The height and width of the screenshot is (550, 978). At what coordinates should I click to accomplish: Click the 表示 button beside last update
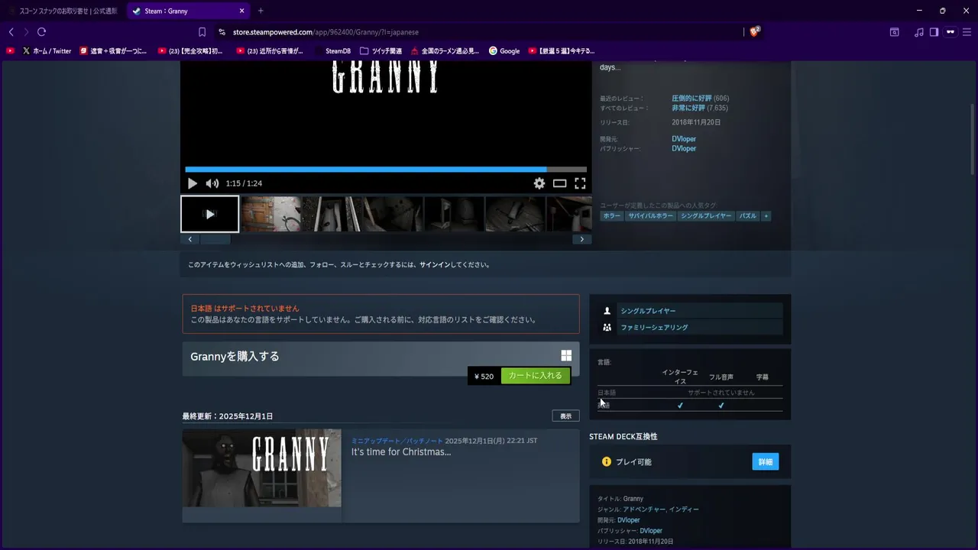(x=566, y=416)
